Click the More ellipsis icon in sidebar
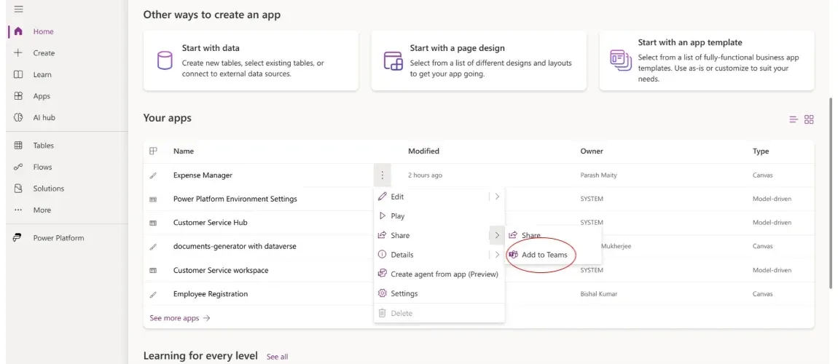The width and height of the screenshot is (838, 364). click(18, 210)
